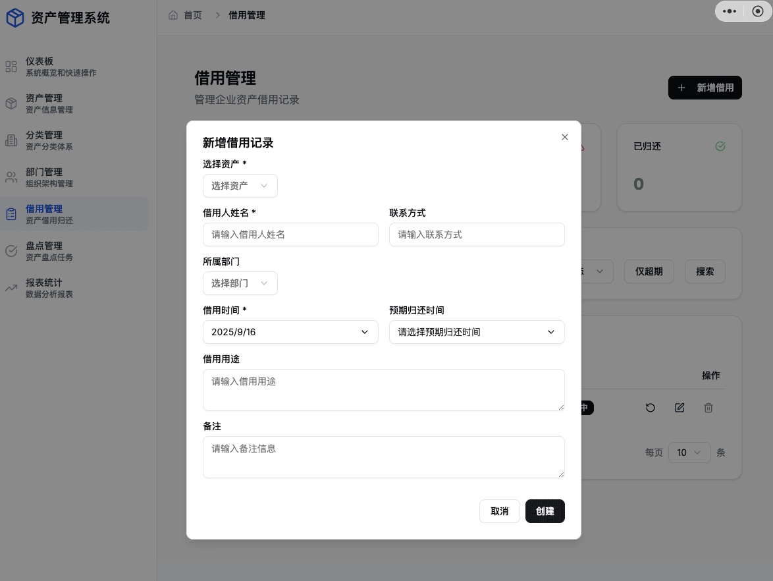Focus the 请输入联系方式 input field
The width and height of the screenshot is (773, 581).
coord(477,235)
